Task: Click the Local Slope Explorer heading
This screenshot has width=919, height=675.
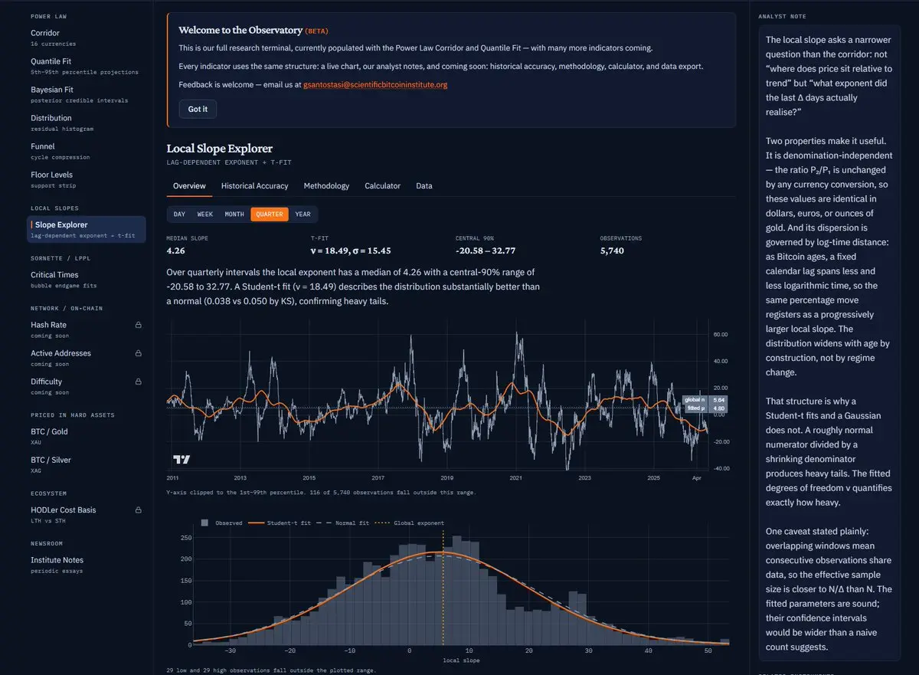Action: click(x=220, y=149)
